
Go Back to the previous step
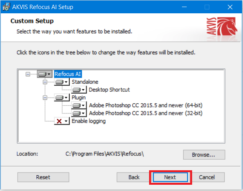[134, 177]
